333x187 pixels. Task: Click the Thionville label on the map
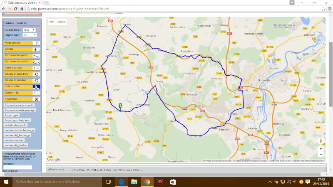263,80
